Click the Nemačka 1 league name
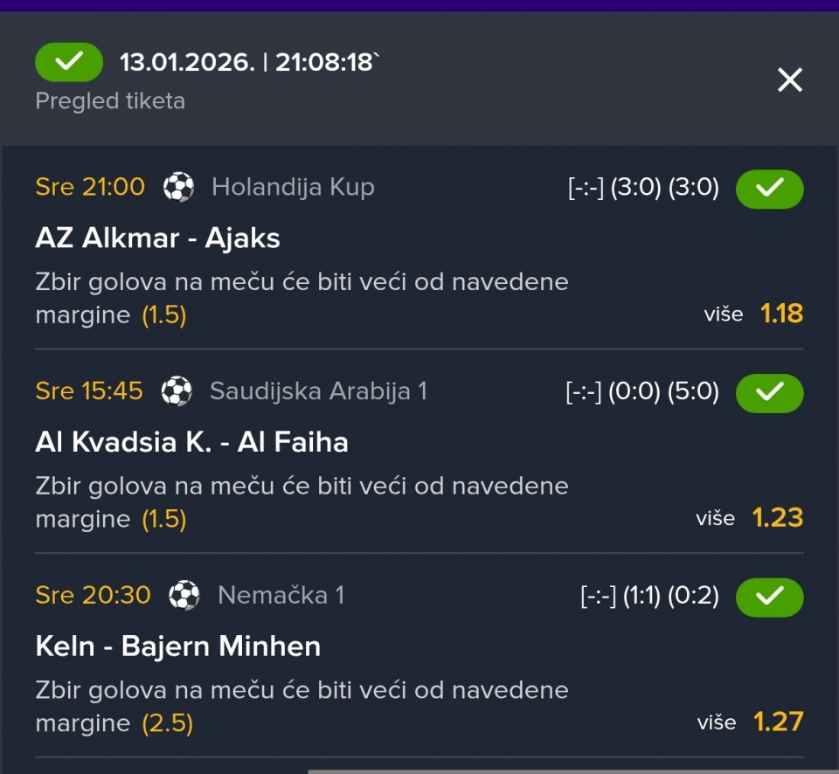839x774 pixels. [x=281, y=595]
